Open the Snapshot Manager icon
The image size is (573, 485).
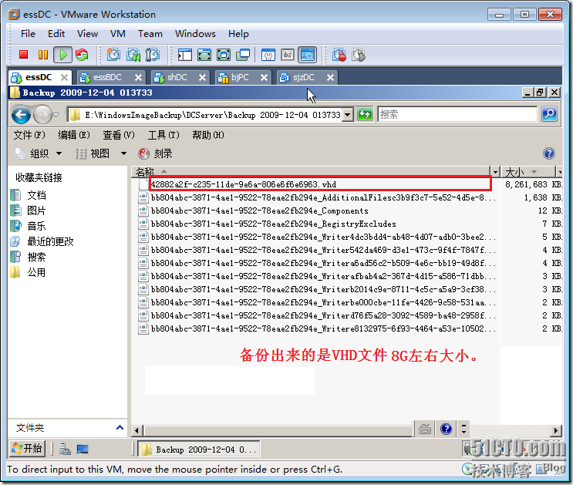(153, 55)
